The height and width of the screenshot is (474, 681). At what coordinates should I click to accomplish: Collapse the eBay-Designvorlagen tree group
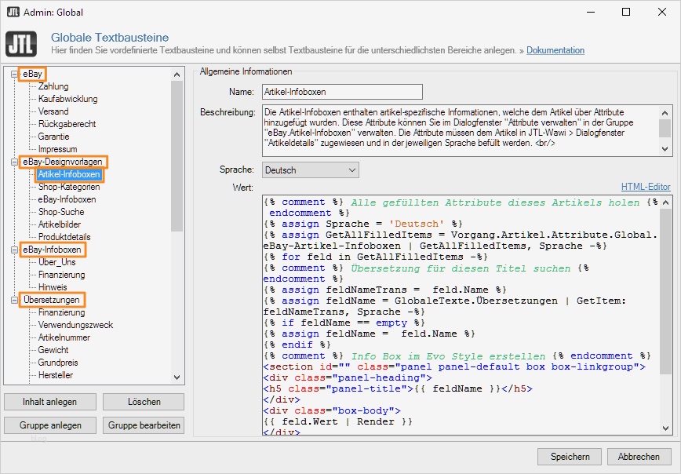14,162
